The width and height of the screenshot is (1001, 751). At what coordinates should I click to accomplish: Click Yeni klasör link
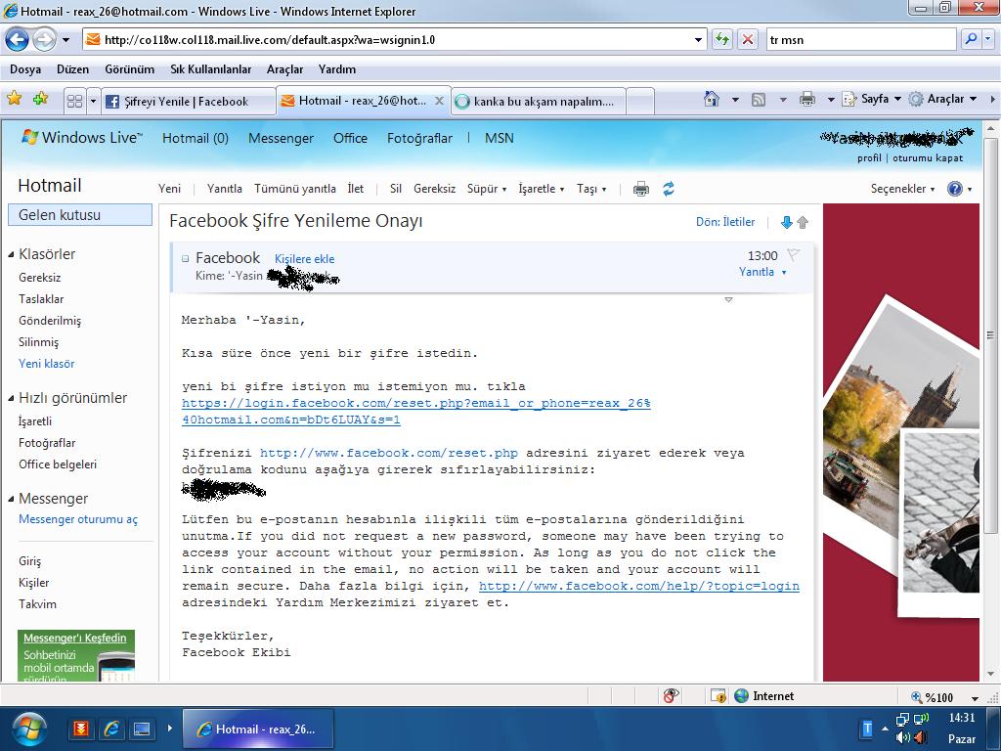click(x=47, y=364)
